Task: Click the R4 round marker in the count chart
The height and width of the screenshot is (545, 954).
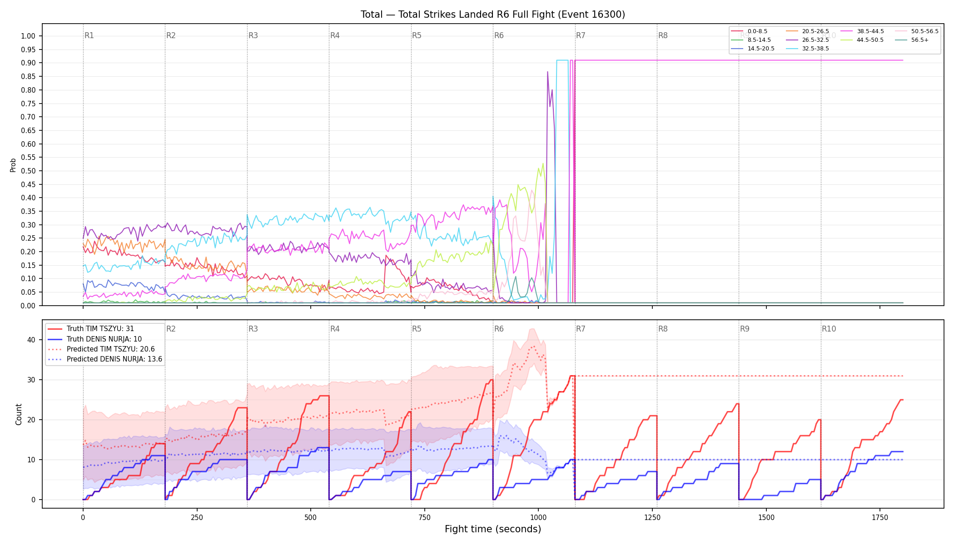Action: pos(335,329)
